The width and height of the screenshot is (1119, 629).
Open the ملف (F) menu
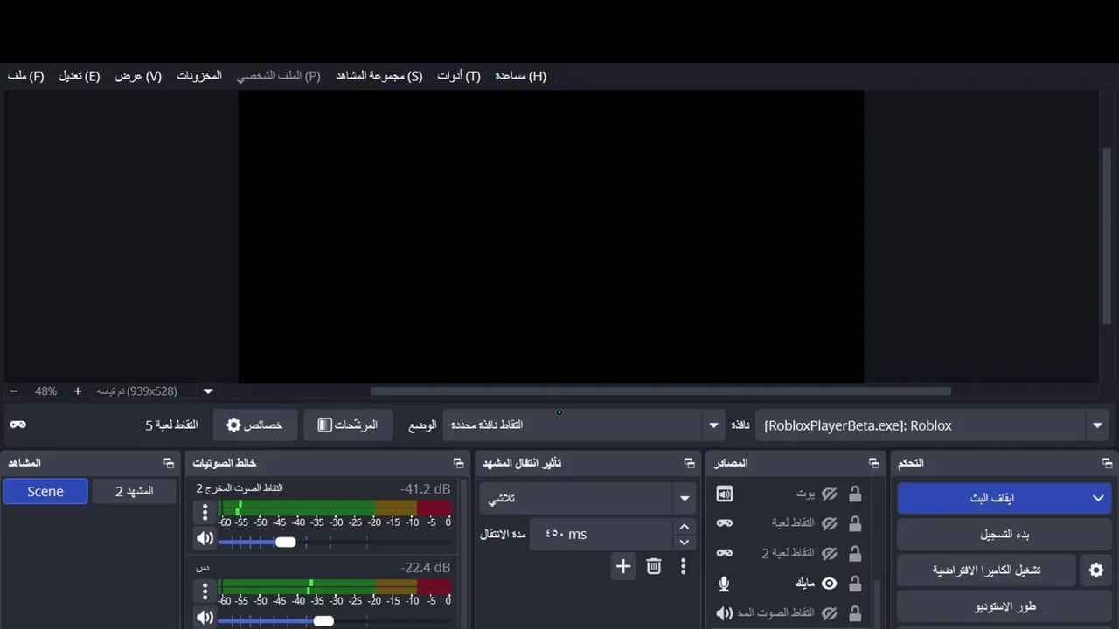tap(25, 76)
